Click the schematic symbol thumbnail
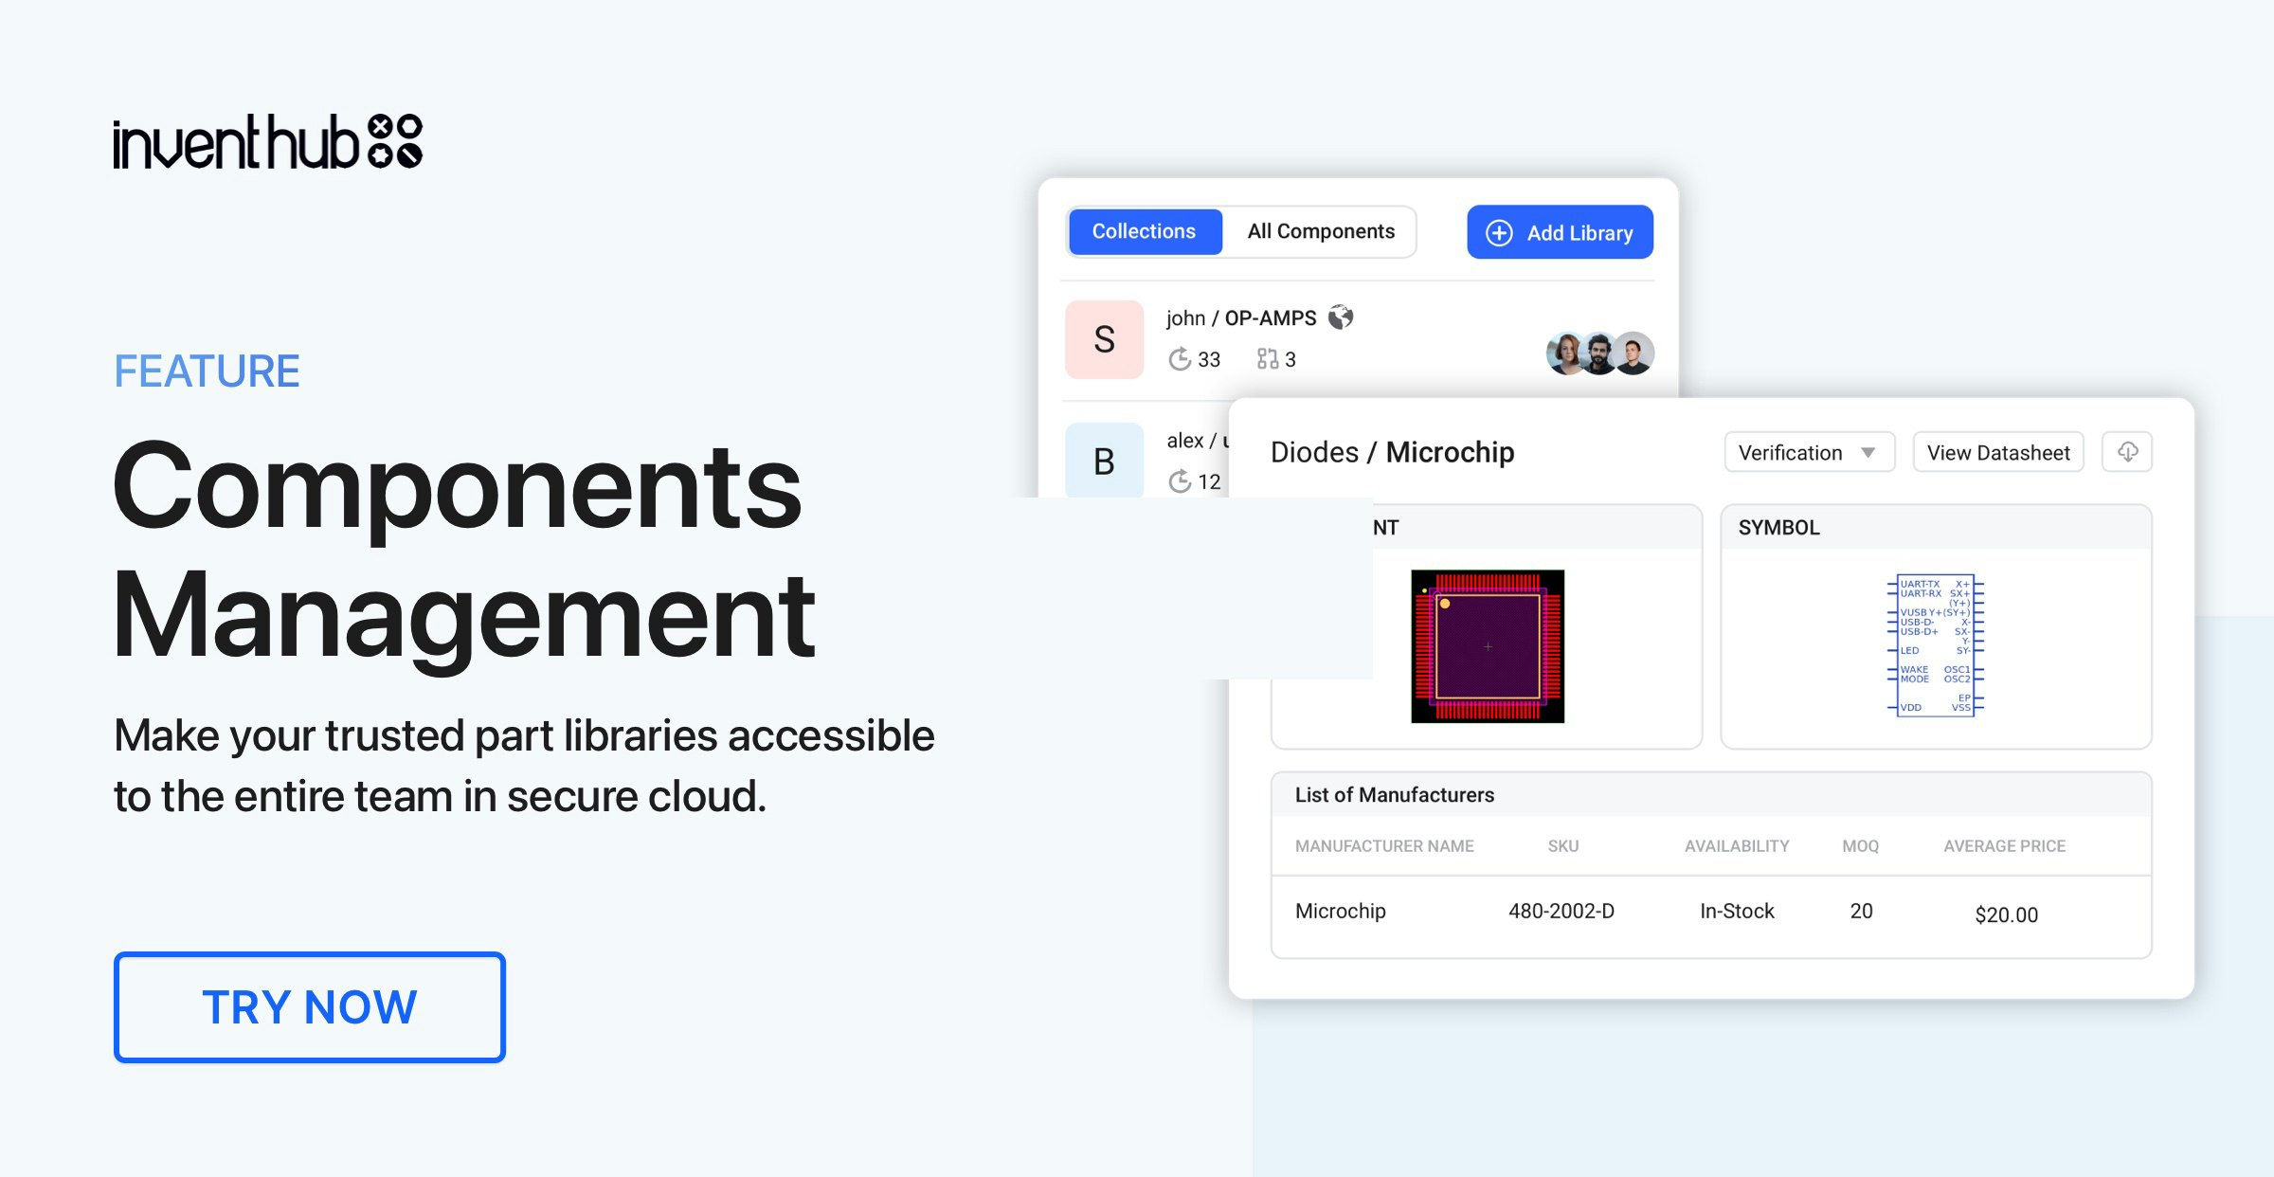The height and width of the screenshot is (1177, 2274). pyautogui.click(x=1935, y=644)
